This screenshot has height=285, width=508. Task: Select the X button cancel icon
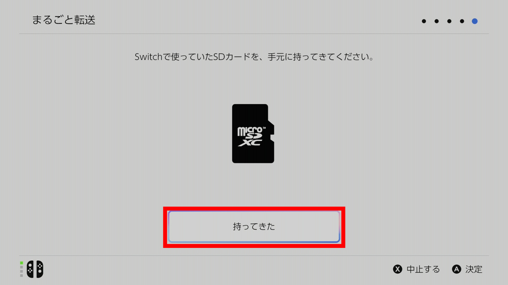pos(397,269)
